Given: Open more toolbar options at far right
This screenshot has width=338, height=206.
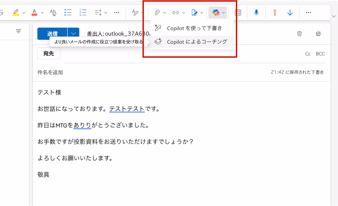Looking at the screenshot, I should (309, 12).
